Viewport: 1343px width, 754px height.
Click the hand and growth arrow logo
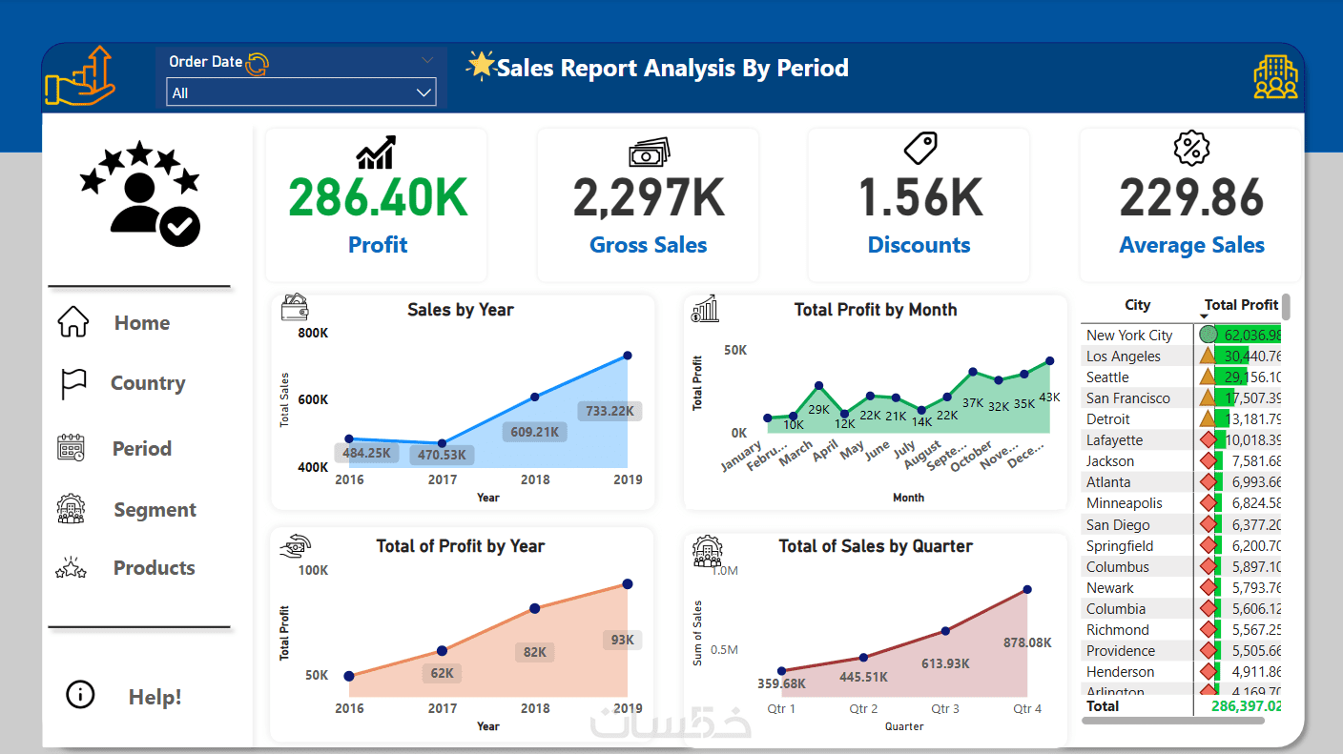coord(81,76)
